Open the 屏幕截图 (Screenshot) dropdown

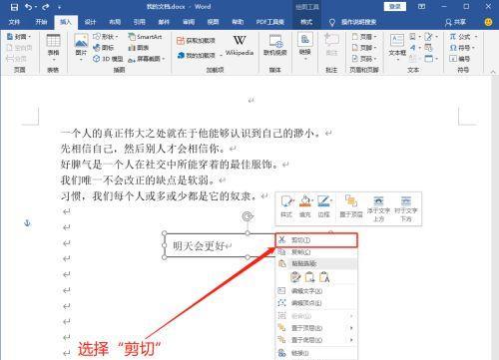147,59
